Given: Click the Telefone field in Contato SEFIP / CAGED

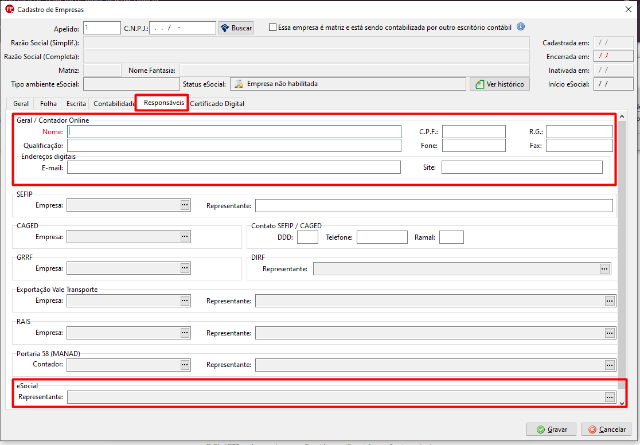Looking at the screenshot, I should click(x=382, y=237).
